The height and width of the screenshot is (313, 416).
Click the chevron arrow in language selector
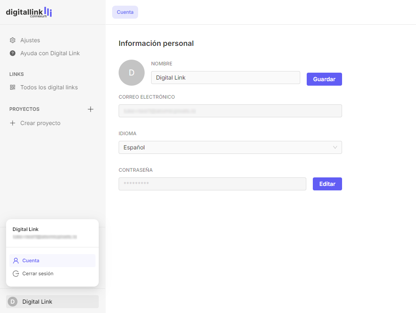coord(335,147)
